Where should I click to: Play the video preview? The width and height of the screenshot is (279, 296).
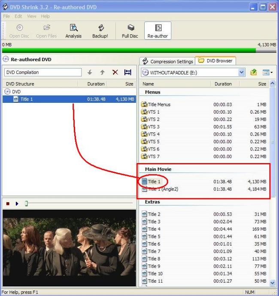pos(17,203)
